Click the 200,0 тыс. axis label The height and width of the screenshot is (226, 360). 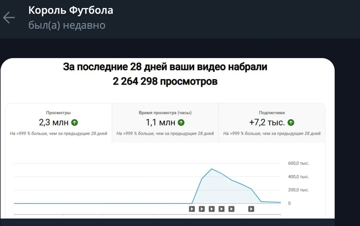point(298,190)
